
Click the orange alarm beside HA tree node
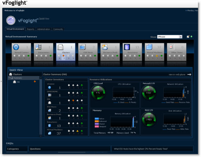pyautogui.click(x=35, y=82)
